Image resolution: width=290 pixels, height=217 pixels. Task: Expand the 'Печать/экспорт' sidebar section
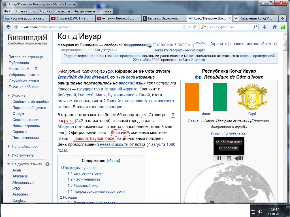[25, 146]
